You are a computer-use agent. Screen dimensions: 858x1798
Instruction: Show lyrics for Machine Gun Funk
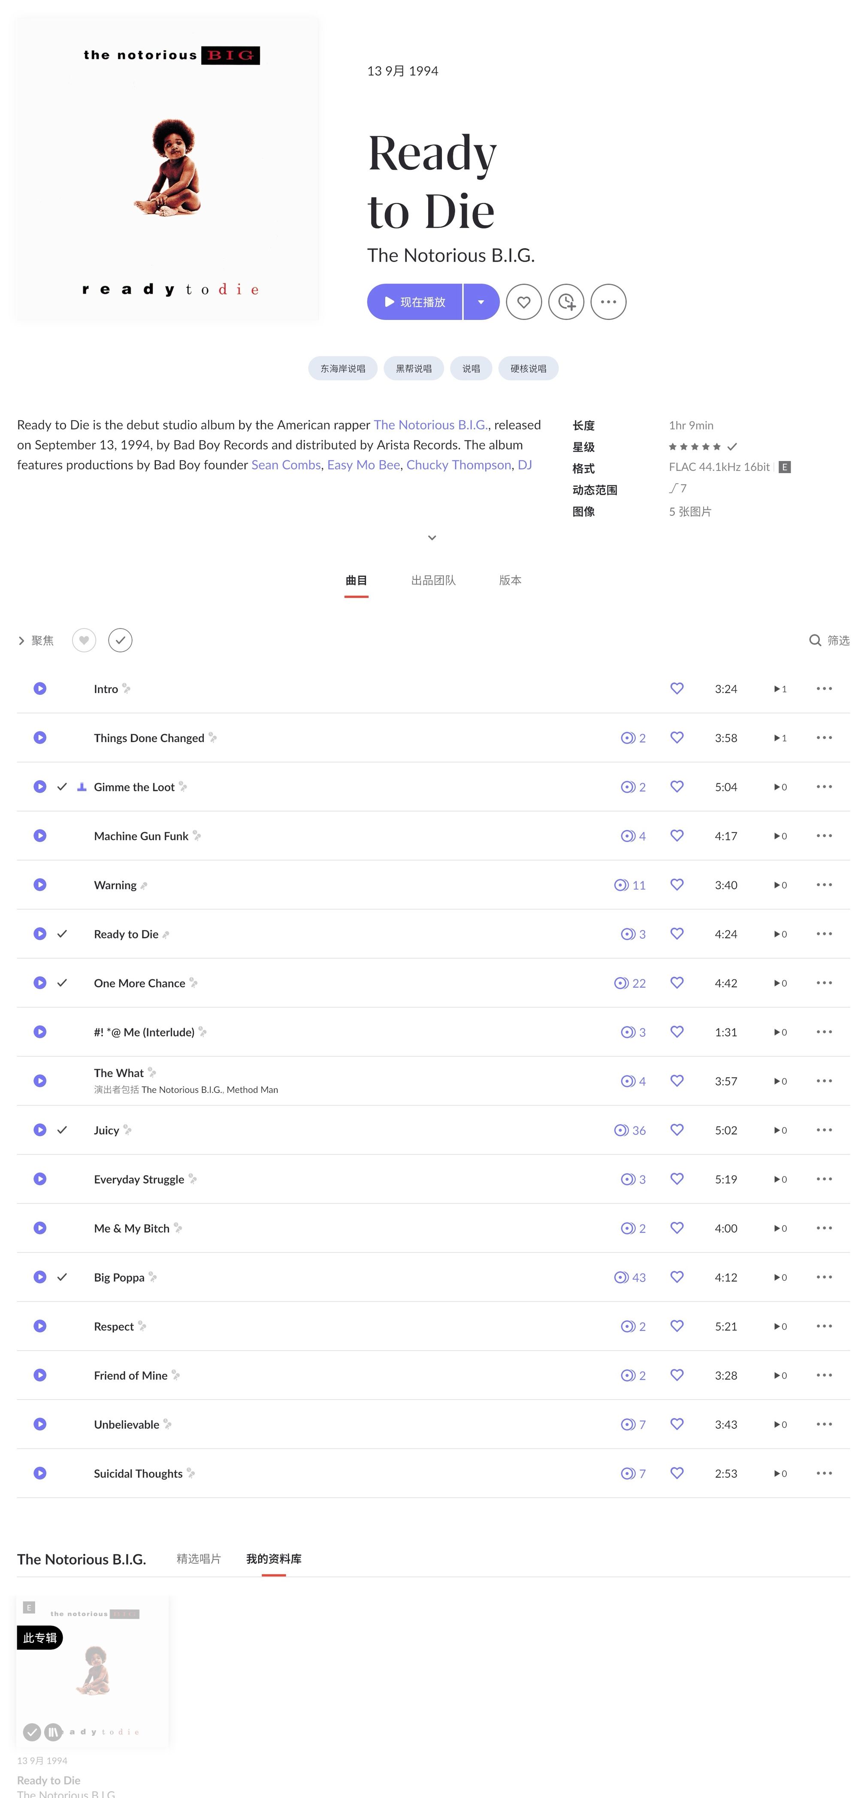point(197,836)
